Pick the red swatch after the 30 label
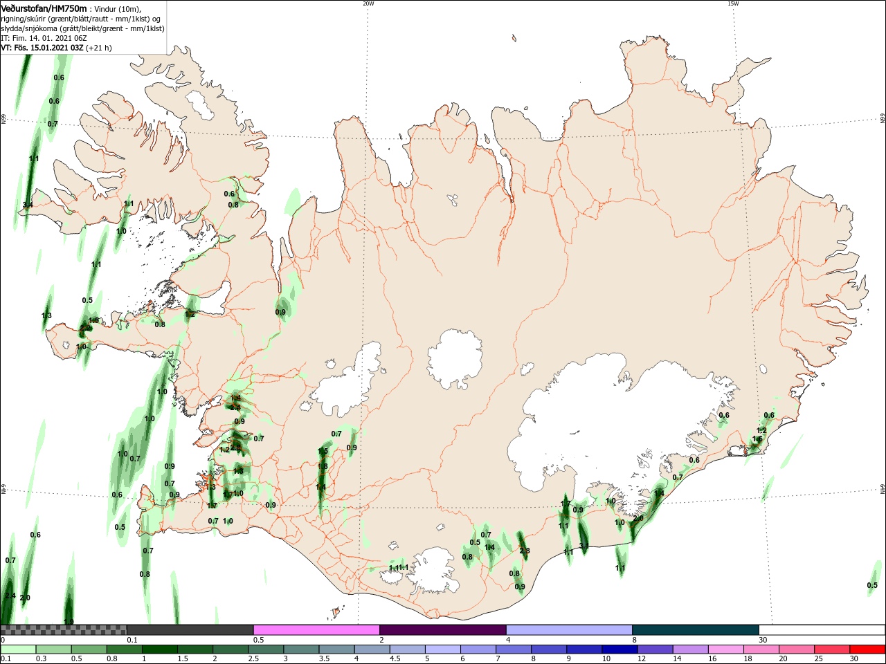The image size is (886, 664). coord(867,649)
